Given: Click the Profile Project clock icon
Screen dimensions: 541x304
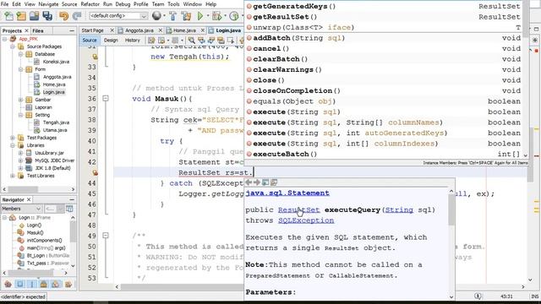Looking at the screenshot, I should [x=234, y=16].
